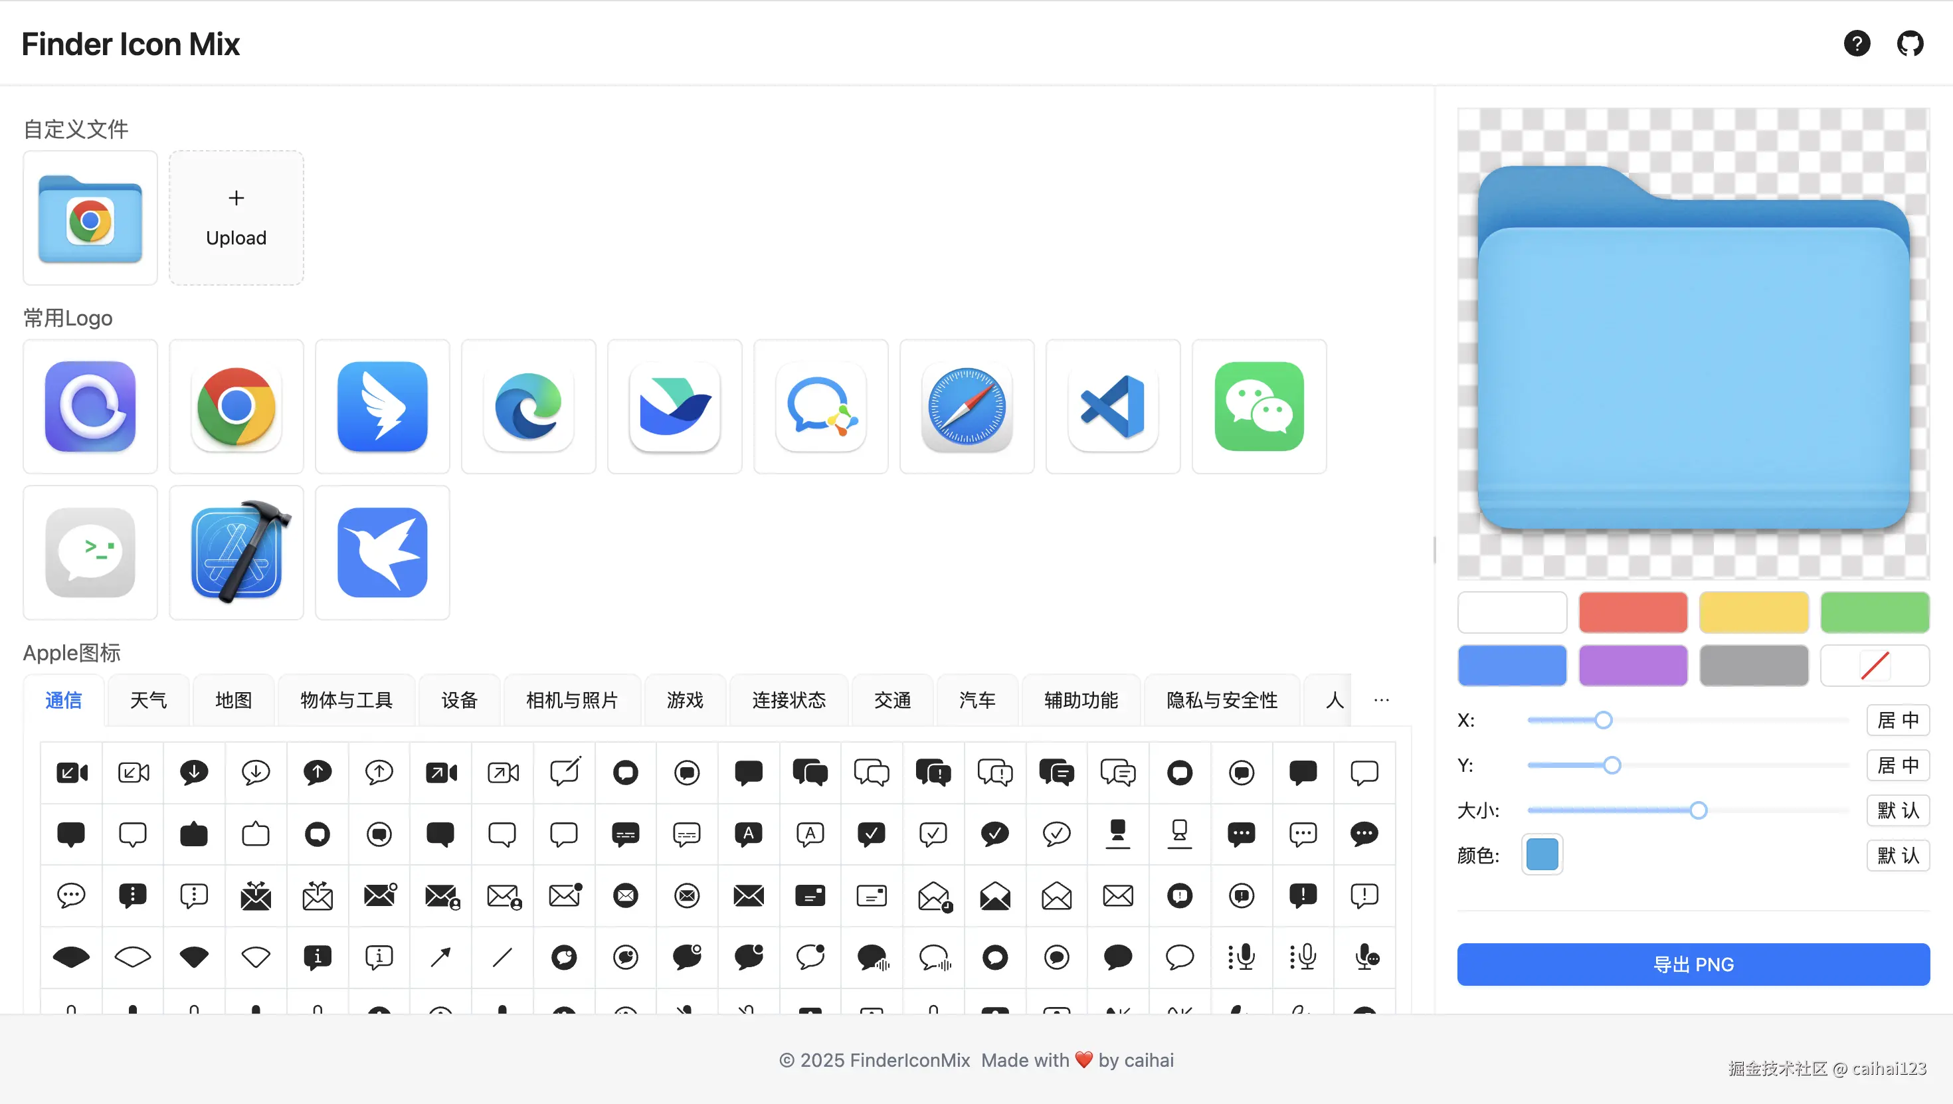The width and height of the screenshot is (1953, 1104).
Task: Select the custom Chrome folder thumbnail
Action: point(90,218)
